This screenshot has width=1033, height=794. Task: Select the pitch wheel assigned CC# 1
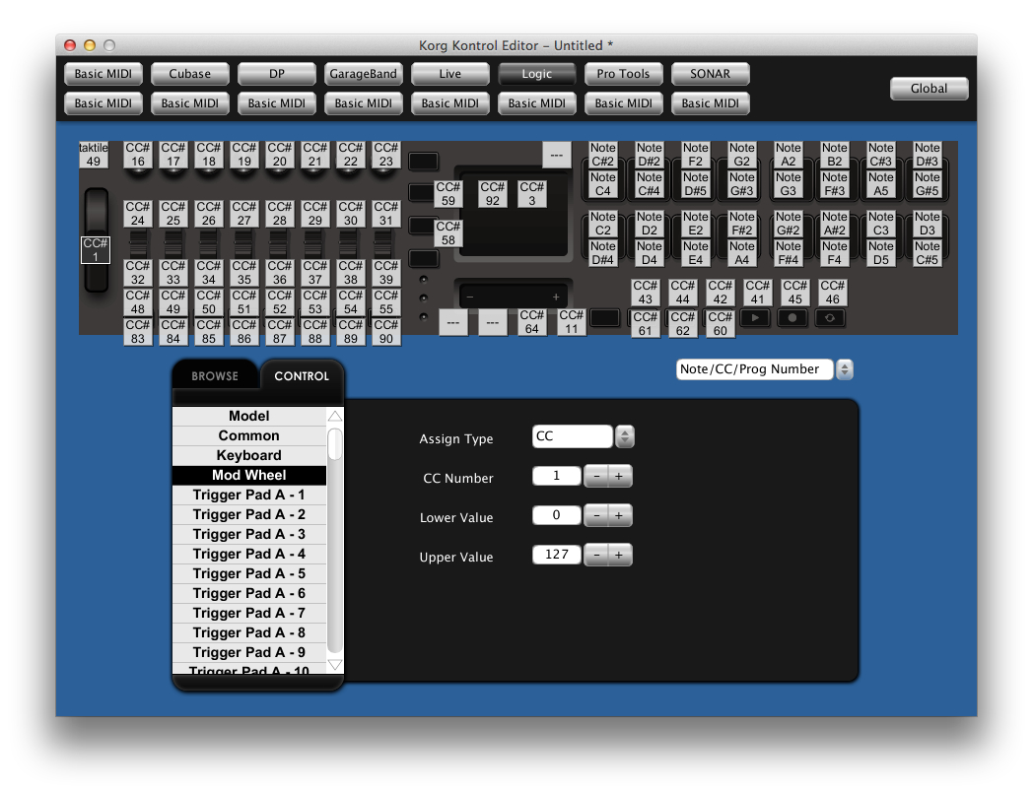click(x=95, y=249)
